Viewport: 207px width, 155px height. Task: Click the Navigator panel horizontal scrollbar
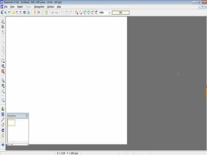(18, 144)
